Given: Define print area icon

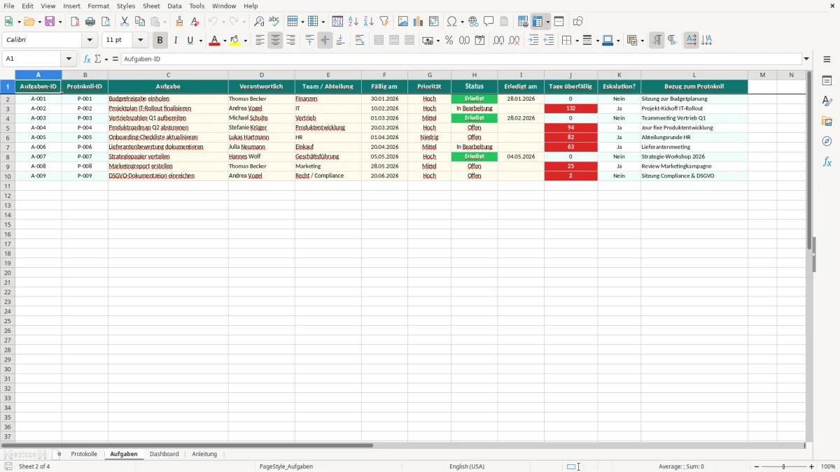Looking at the screenshot, I should pyautogui.click(x=523, y=22).
